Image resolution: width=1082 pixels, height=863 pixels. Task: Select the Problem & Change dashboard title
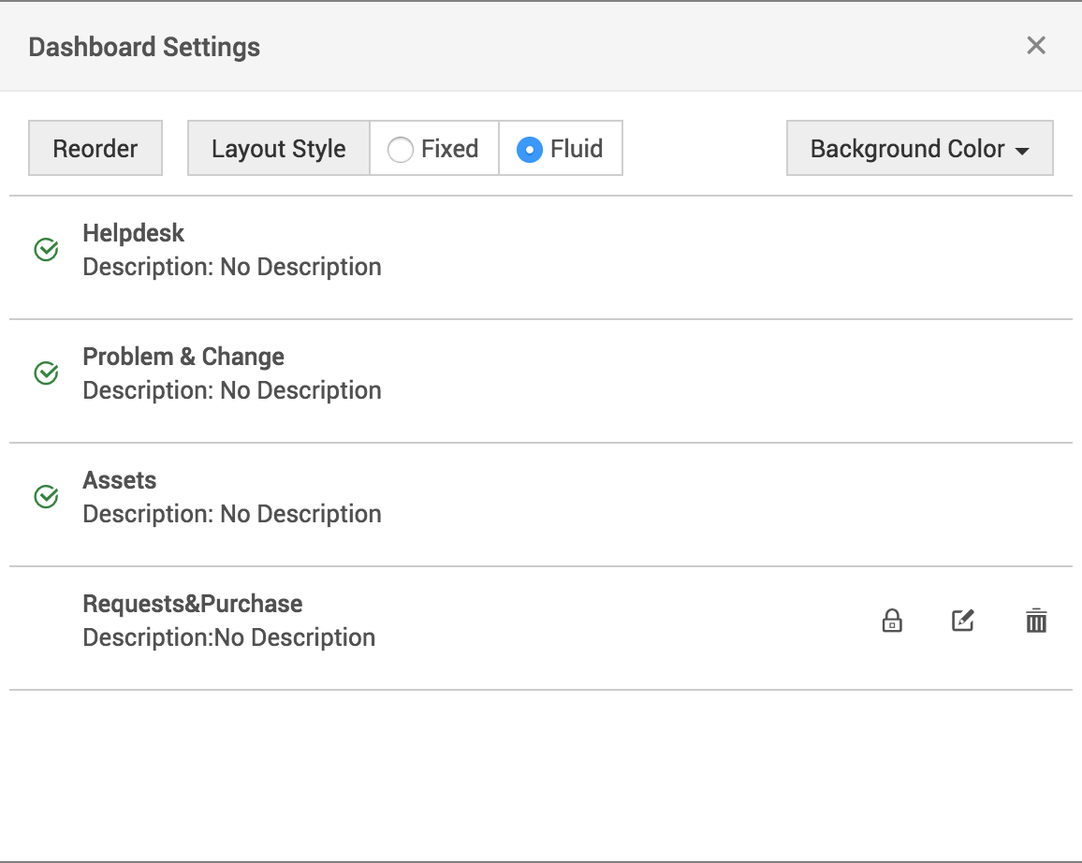183,357
